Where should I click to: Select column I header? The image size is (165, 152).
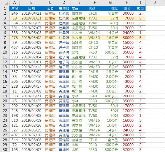140,3
